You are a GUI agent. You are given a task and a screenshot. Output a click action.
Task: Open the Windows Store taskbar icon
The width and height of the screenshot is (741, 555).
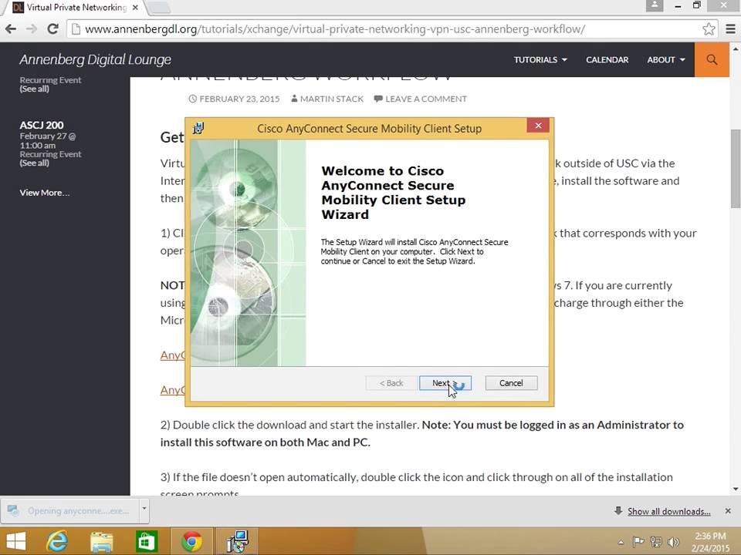coord(146,541)
